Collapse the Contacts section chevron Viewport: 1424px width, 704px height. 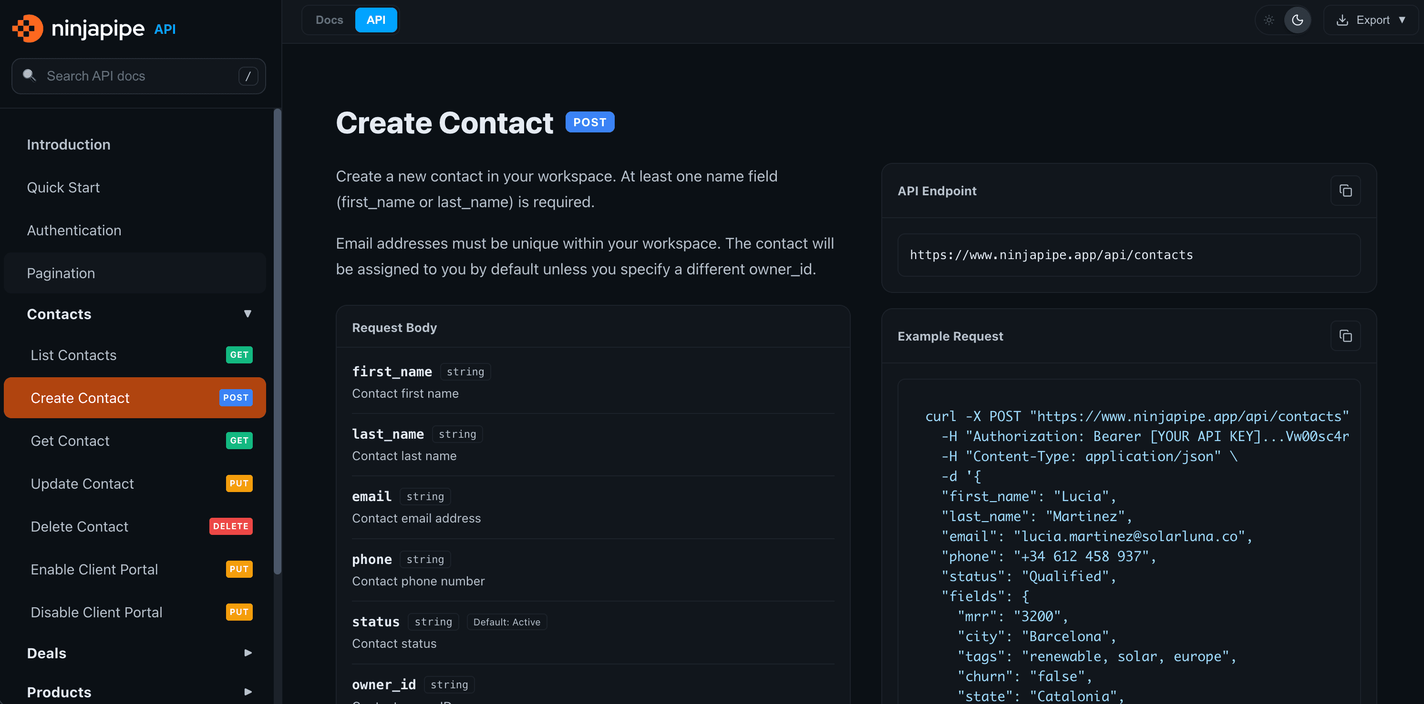[248, 313]
